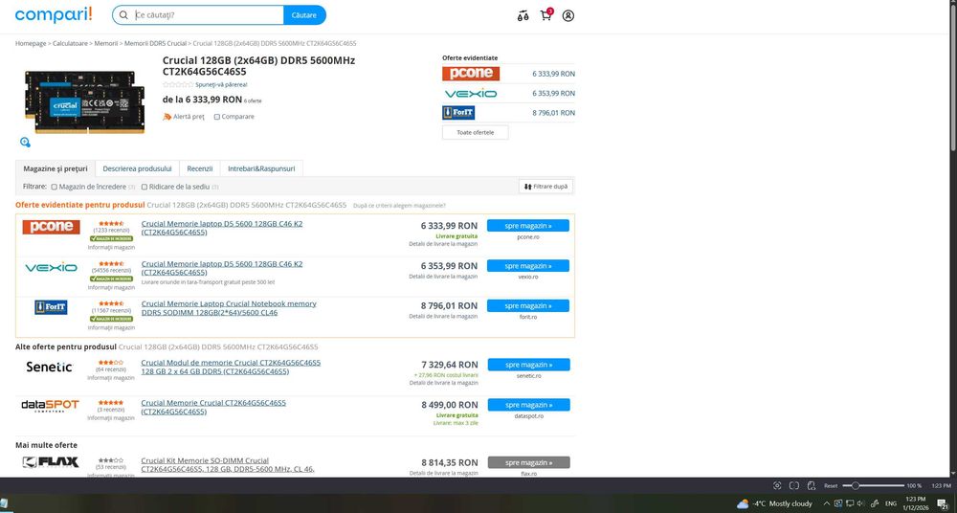This screenshot has height=513, width=957.
Task: Click the product star rating icons
Action: click(x=178, y=85)
